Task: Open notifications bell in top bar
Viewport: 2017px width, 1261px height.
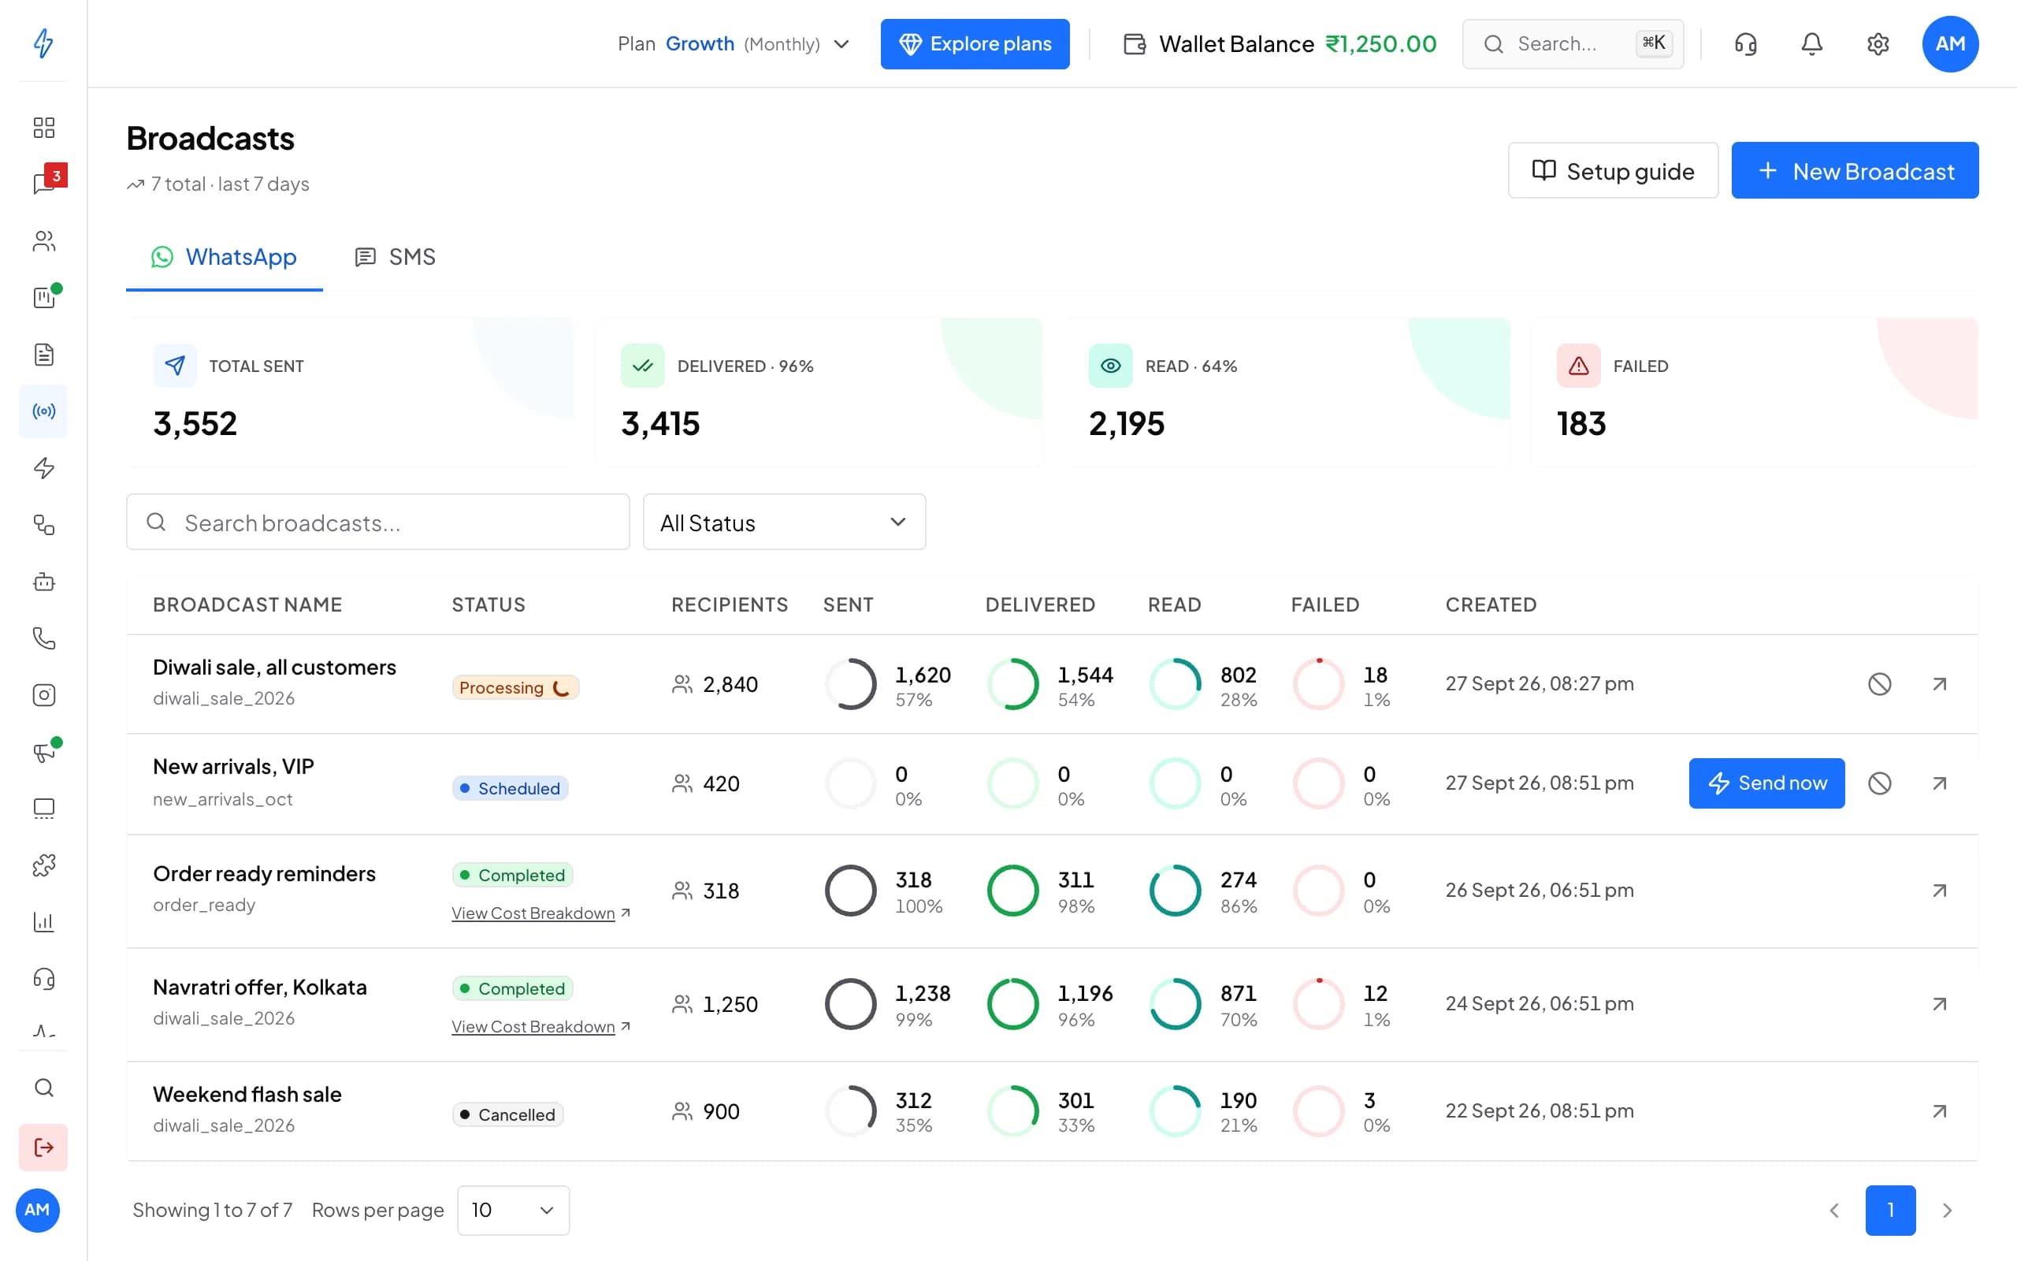Action: pyautogui.click(x=1811, y=44)
